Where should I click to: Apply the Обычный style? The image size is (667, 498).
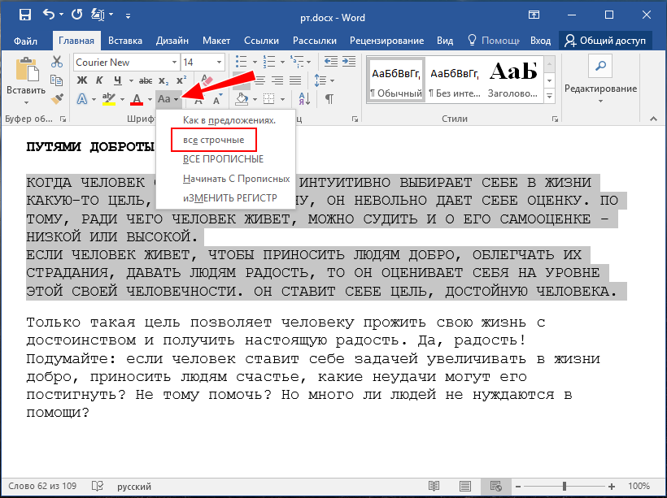coord(395,79)
